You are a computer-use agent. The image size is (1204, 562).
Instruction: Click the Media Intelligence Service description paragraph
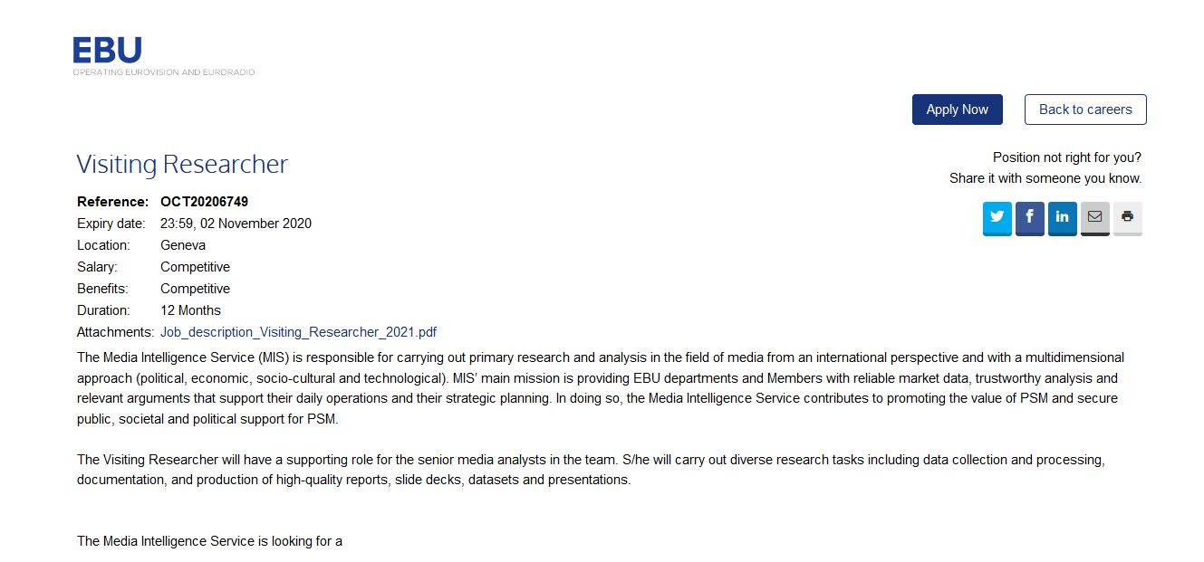pyautogui.click(x=600, y=388)
